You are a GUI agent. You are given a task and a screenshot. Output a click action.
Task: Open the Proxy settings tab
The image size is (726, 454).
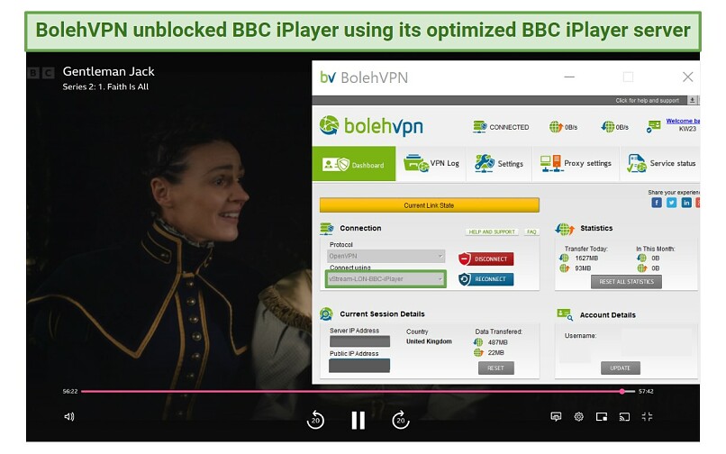tap(576, 164)
